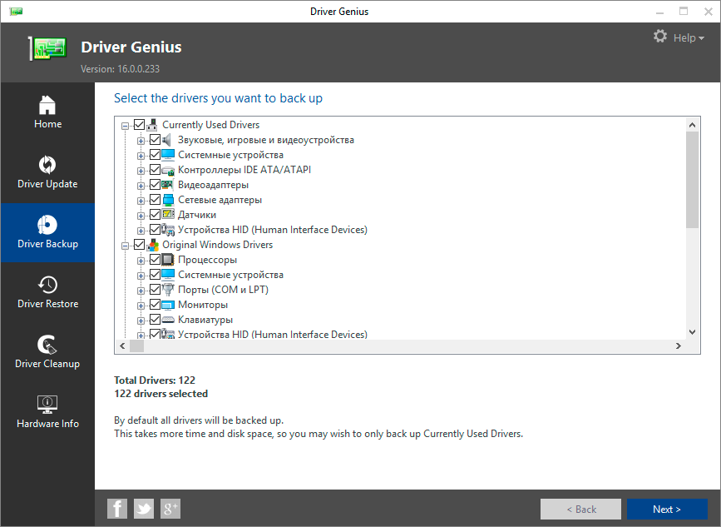Expand the Сетевые адаптеры node
Image resolution: width=721 pixels, height=527 pixels.
141,201
